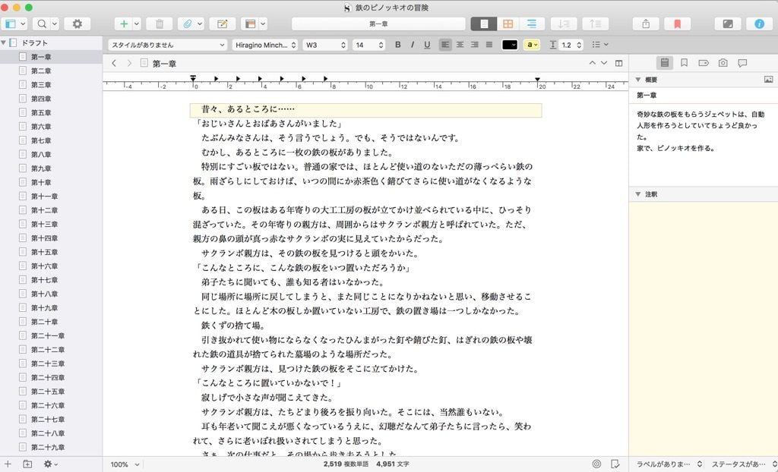The width and height of the screenshot is (778, 472).
Task: Center align the text
Action: tap(460, 45)
